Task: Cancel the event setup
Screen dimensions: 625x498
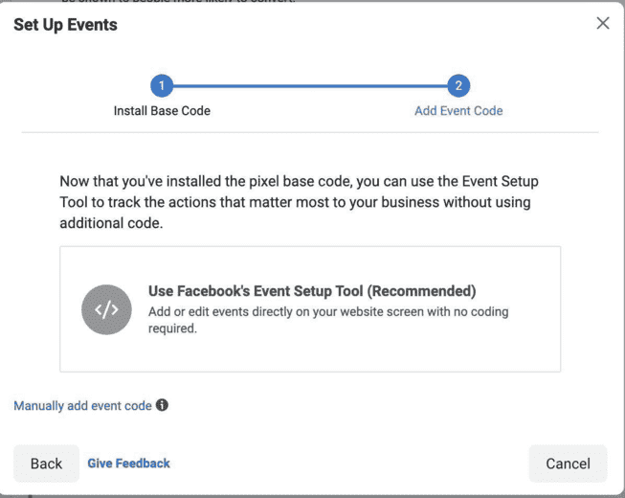Action: pos(568,464)
